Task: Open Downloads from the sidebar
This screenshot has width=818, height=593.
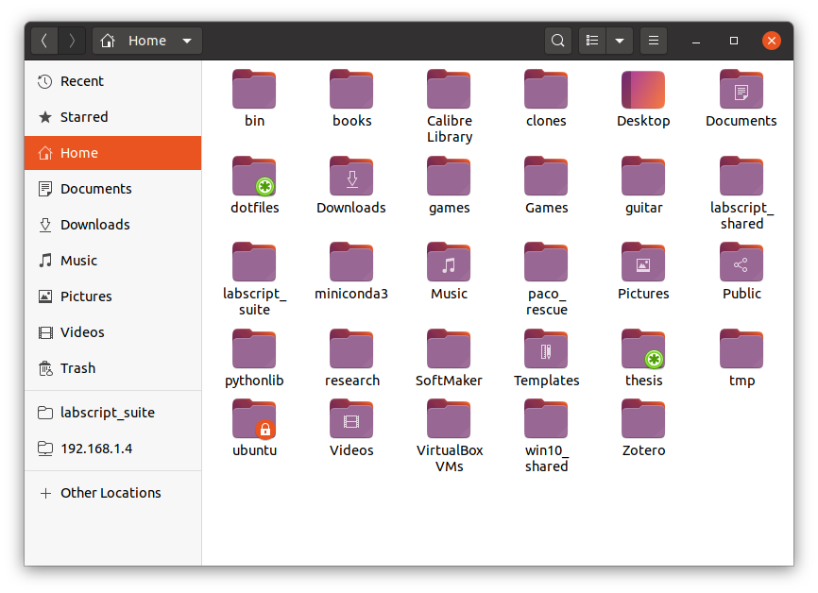Action: pos(112,225)
